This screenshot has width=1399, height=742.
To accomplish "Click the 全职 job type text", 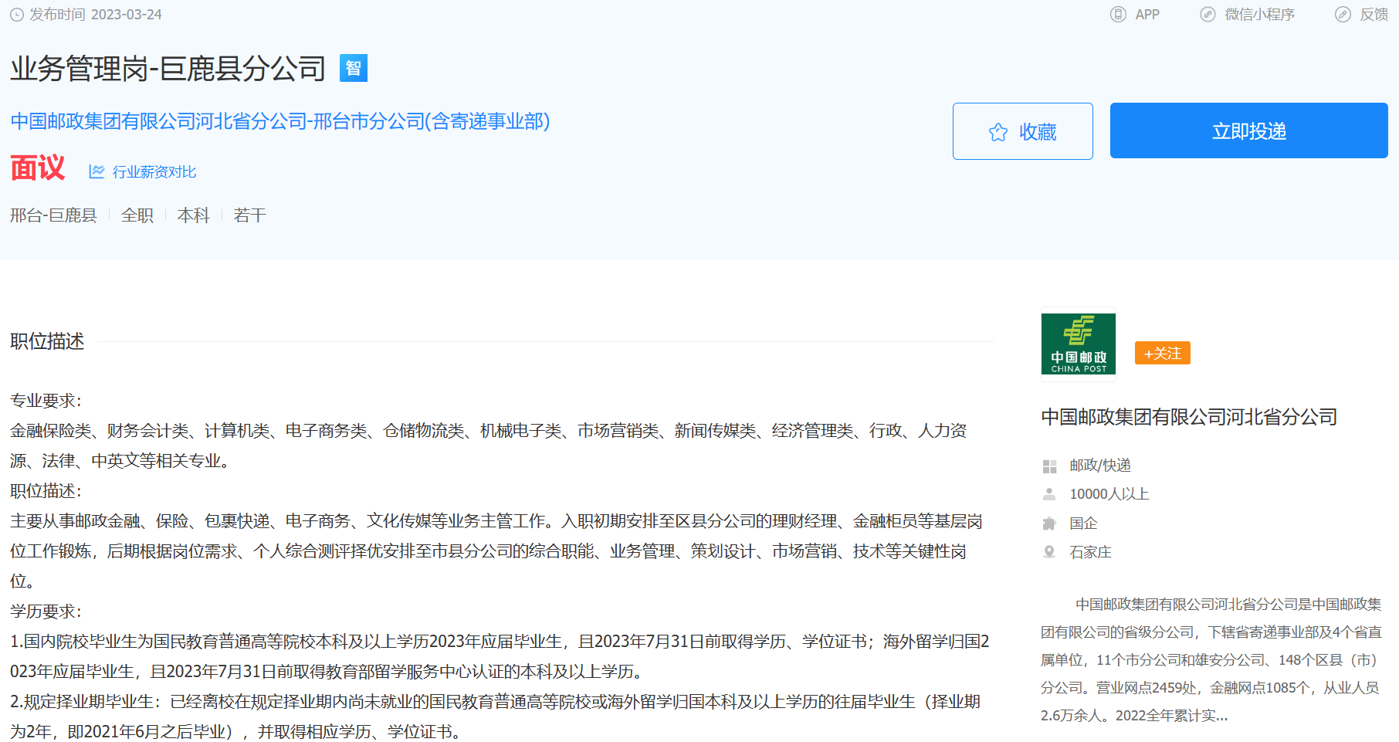I will click(x=137, y=215).
